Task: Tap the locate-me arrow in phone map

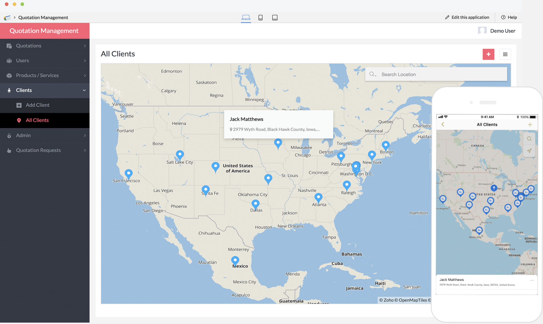Action: tap(529, 151)
